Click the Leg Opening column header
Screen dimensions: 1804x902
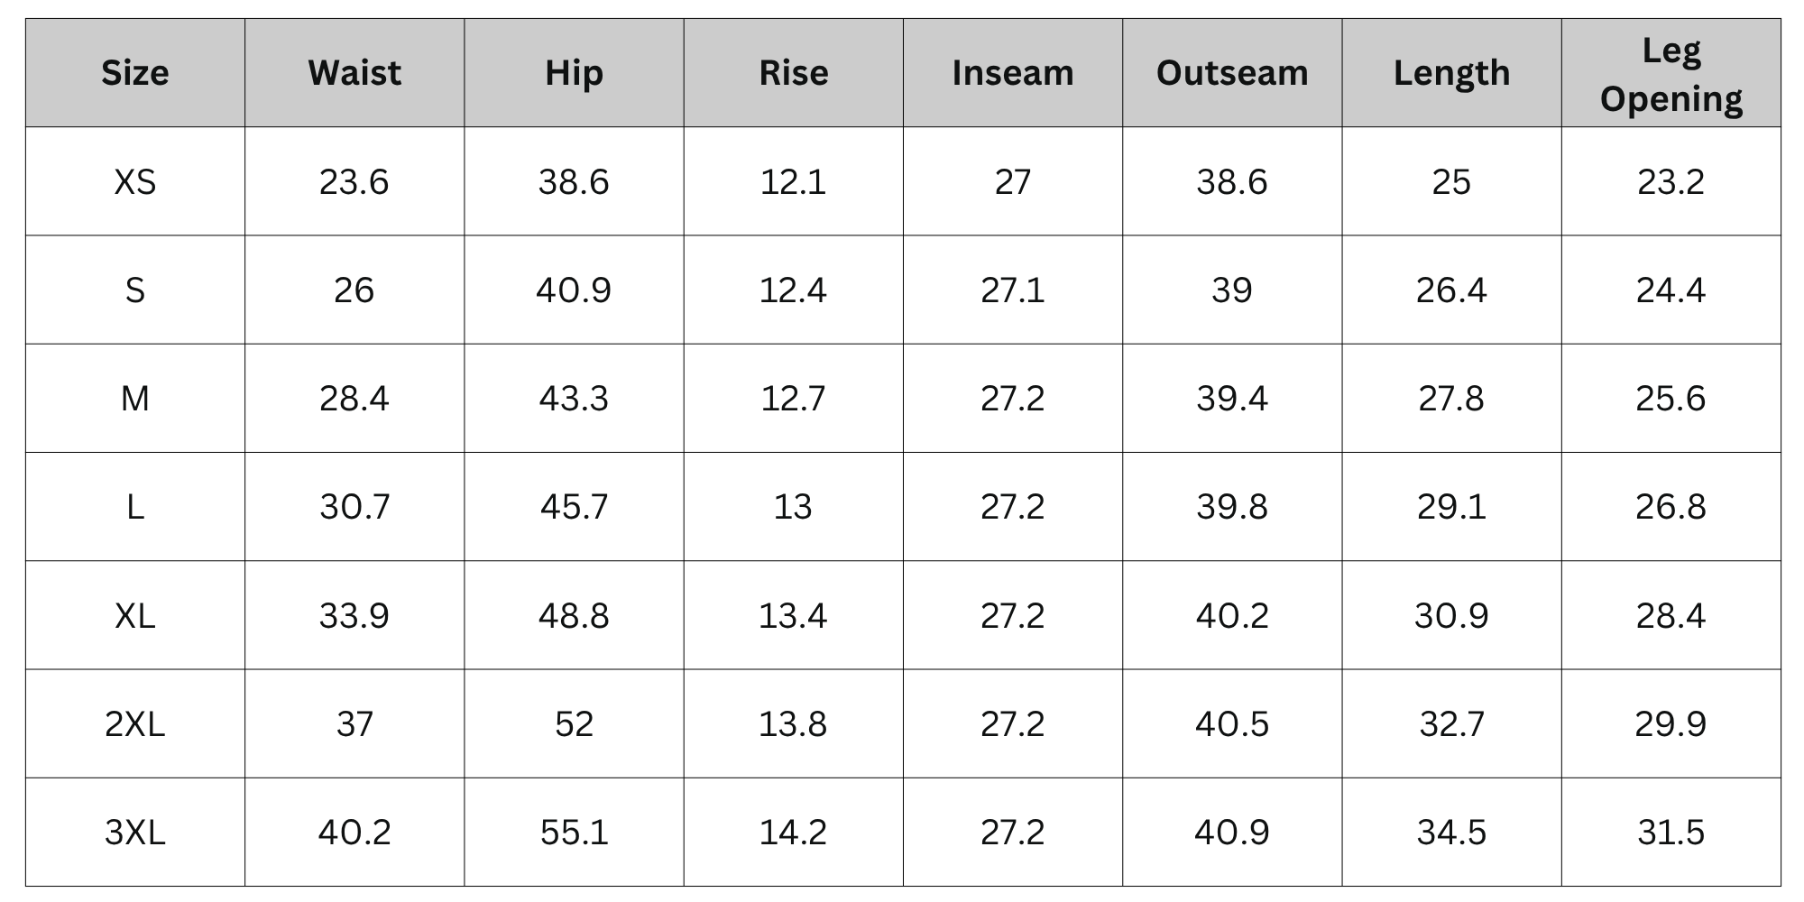coord(1671,73)
